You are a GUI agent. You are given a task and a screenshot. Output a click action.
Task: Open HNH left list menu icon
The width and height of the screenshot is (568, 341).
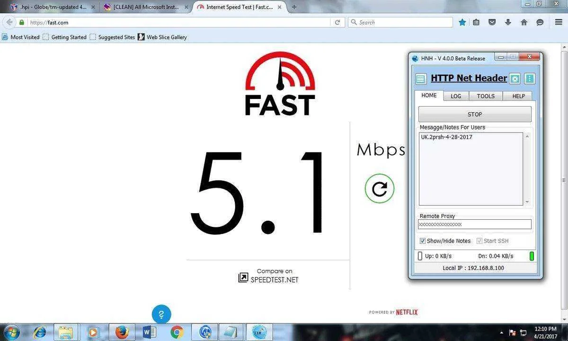click(420, 79)
